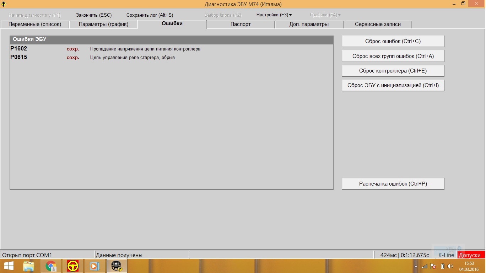Open the Настройки (F3) dropdown menu

(x=274, y=15)
